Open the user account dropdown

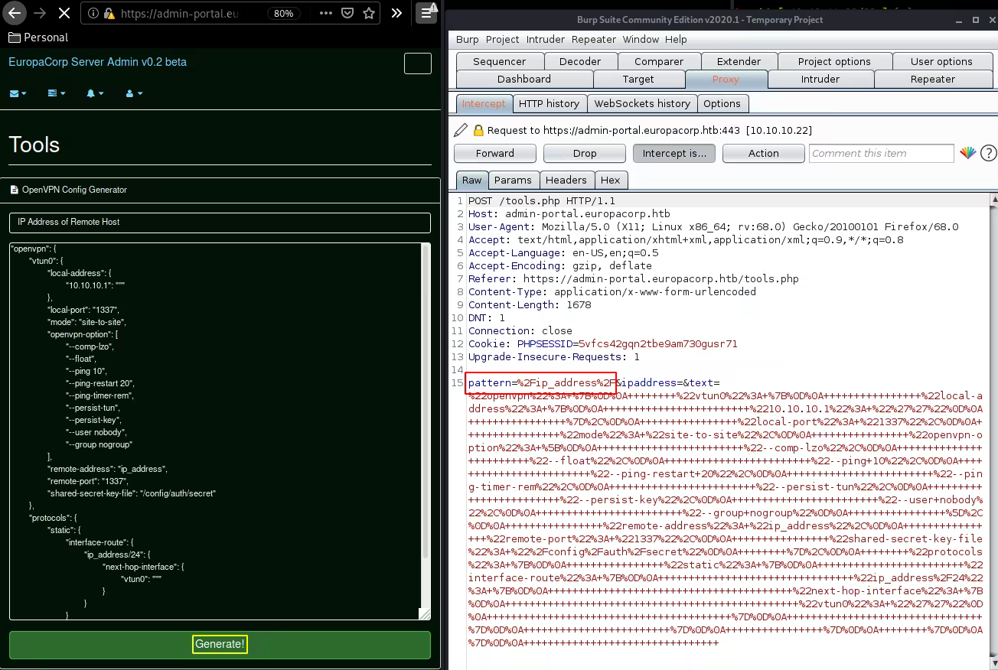click(x=134, y=93)
